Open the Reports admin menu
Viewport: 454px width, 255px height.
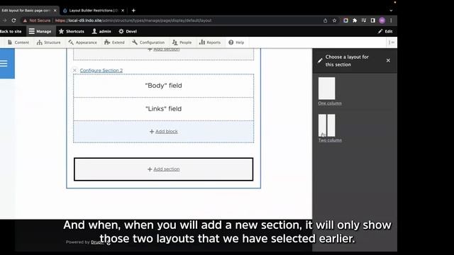tap(210, 42)
